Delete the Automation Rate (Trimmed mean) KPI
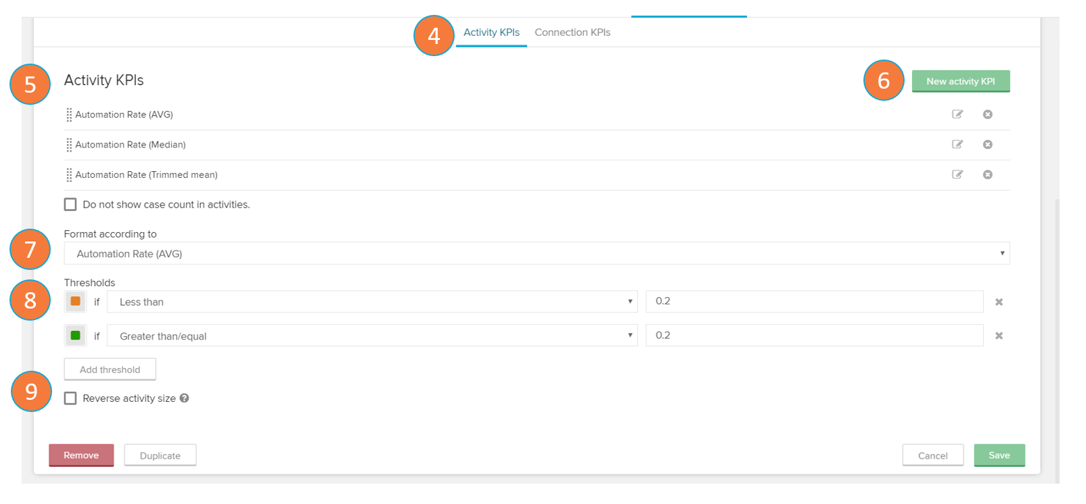This screenshot has width=1086, height=504. 987,175
